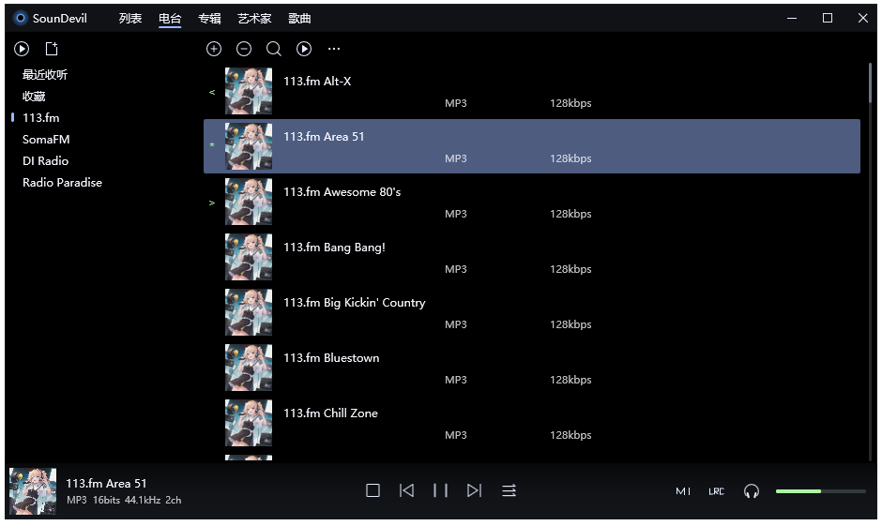
Task: Switch to the 艺术家 tab
Action: [x=254, y=19]
